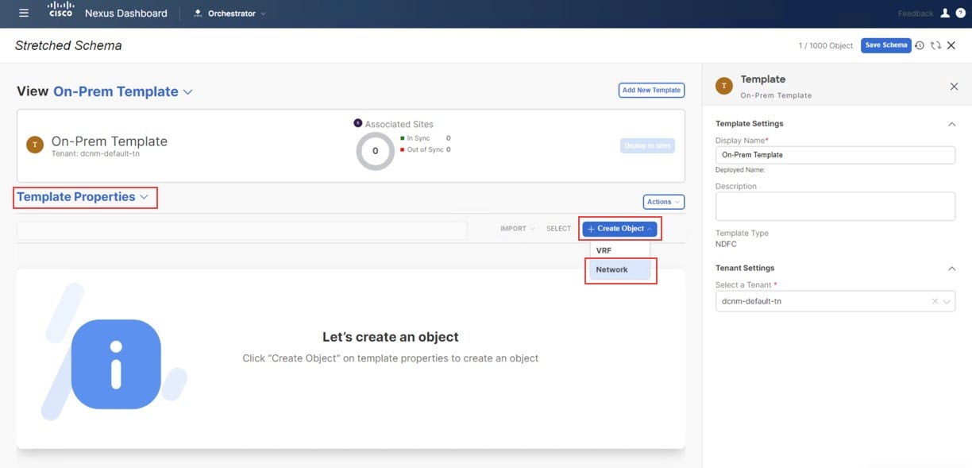Viewport: 972px width, 468px height.
Task: Choose VRF from Create Object menu
Action: pyautogui.click(x=619, y=250)
